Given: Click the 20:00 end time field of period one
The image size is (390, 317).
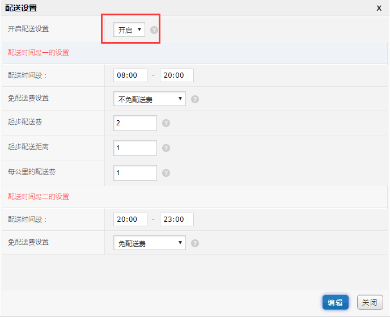Looking at the screenshot, I should (x=177, y=75).
